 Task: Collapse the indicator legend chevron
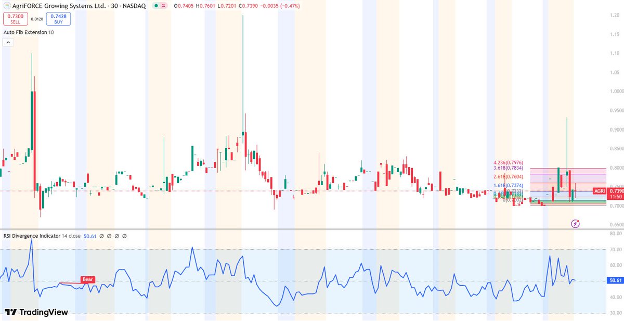click(7, 42)
